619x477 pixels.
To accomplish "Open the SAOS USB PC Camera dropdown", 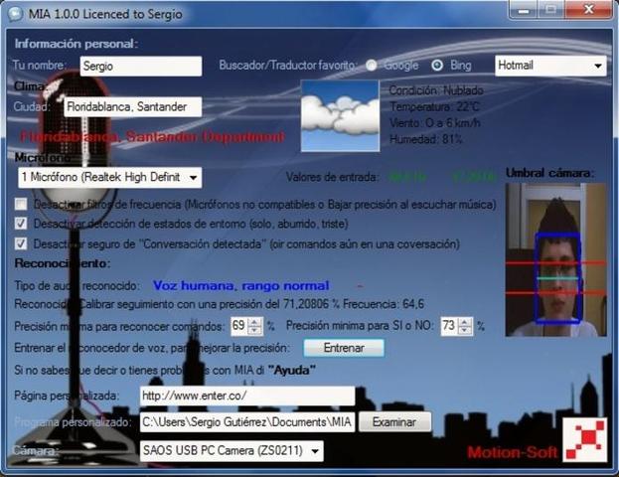I will [232, 451].
